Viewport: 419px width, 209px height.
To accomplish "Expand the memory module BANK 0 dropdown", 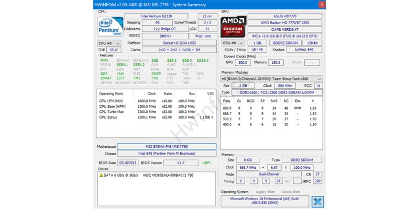I will click(x=271, y=79).
